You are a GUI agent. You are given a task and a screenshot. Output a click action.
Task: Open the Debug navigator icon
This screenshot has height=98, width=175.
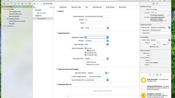[22, 4]
